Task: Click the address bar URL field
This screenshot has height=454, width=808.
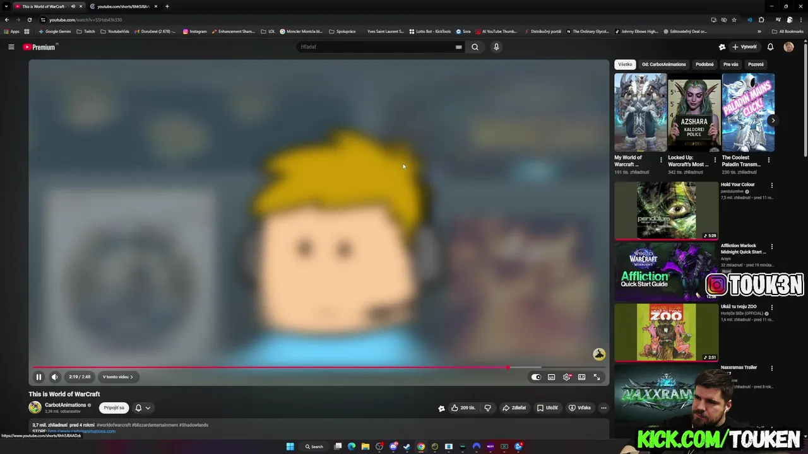Action: coord(379,20)
